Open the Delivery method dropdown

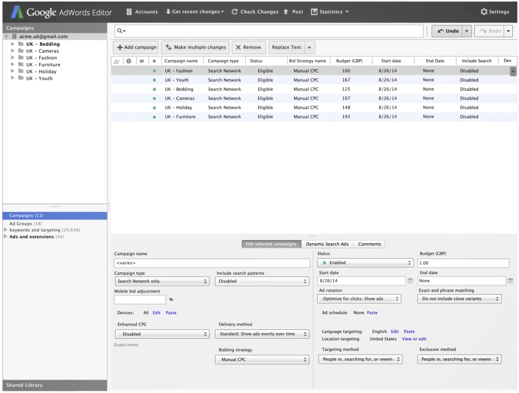[262, 334]
